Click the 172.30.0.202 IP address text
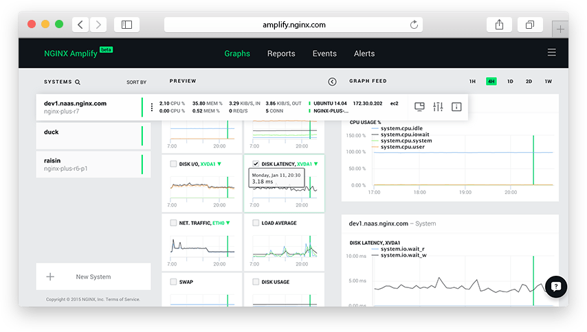 point(368,104)
